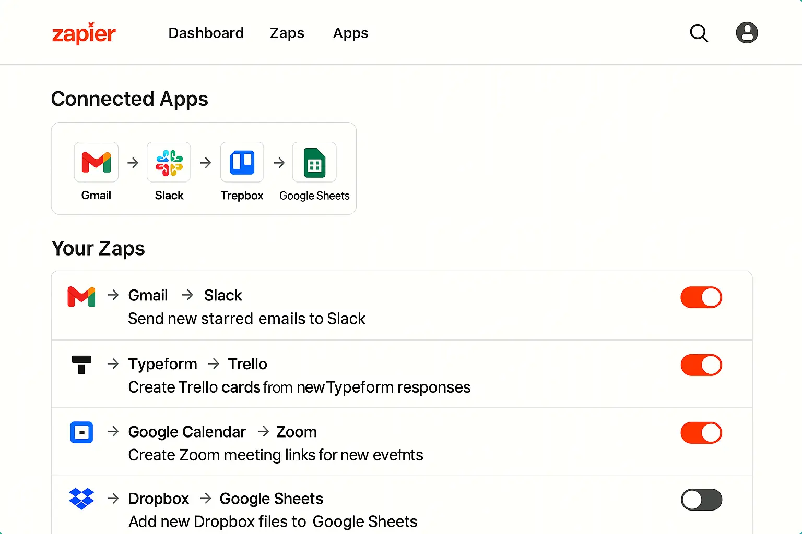
Task: Enable the Dropbox to Google Sheets zap
Action: (x=701, y=500)
